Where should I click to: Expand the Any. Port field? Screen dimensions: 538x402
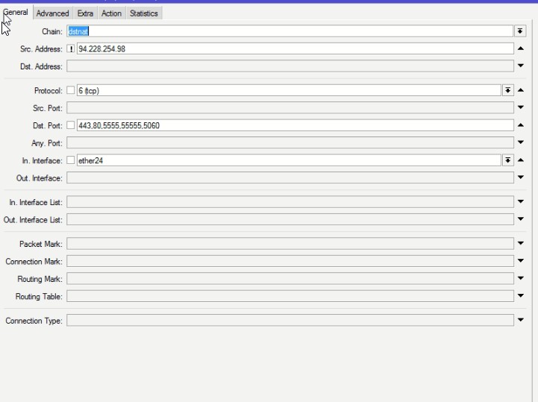point(521,142)
